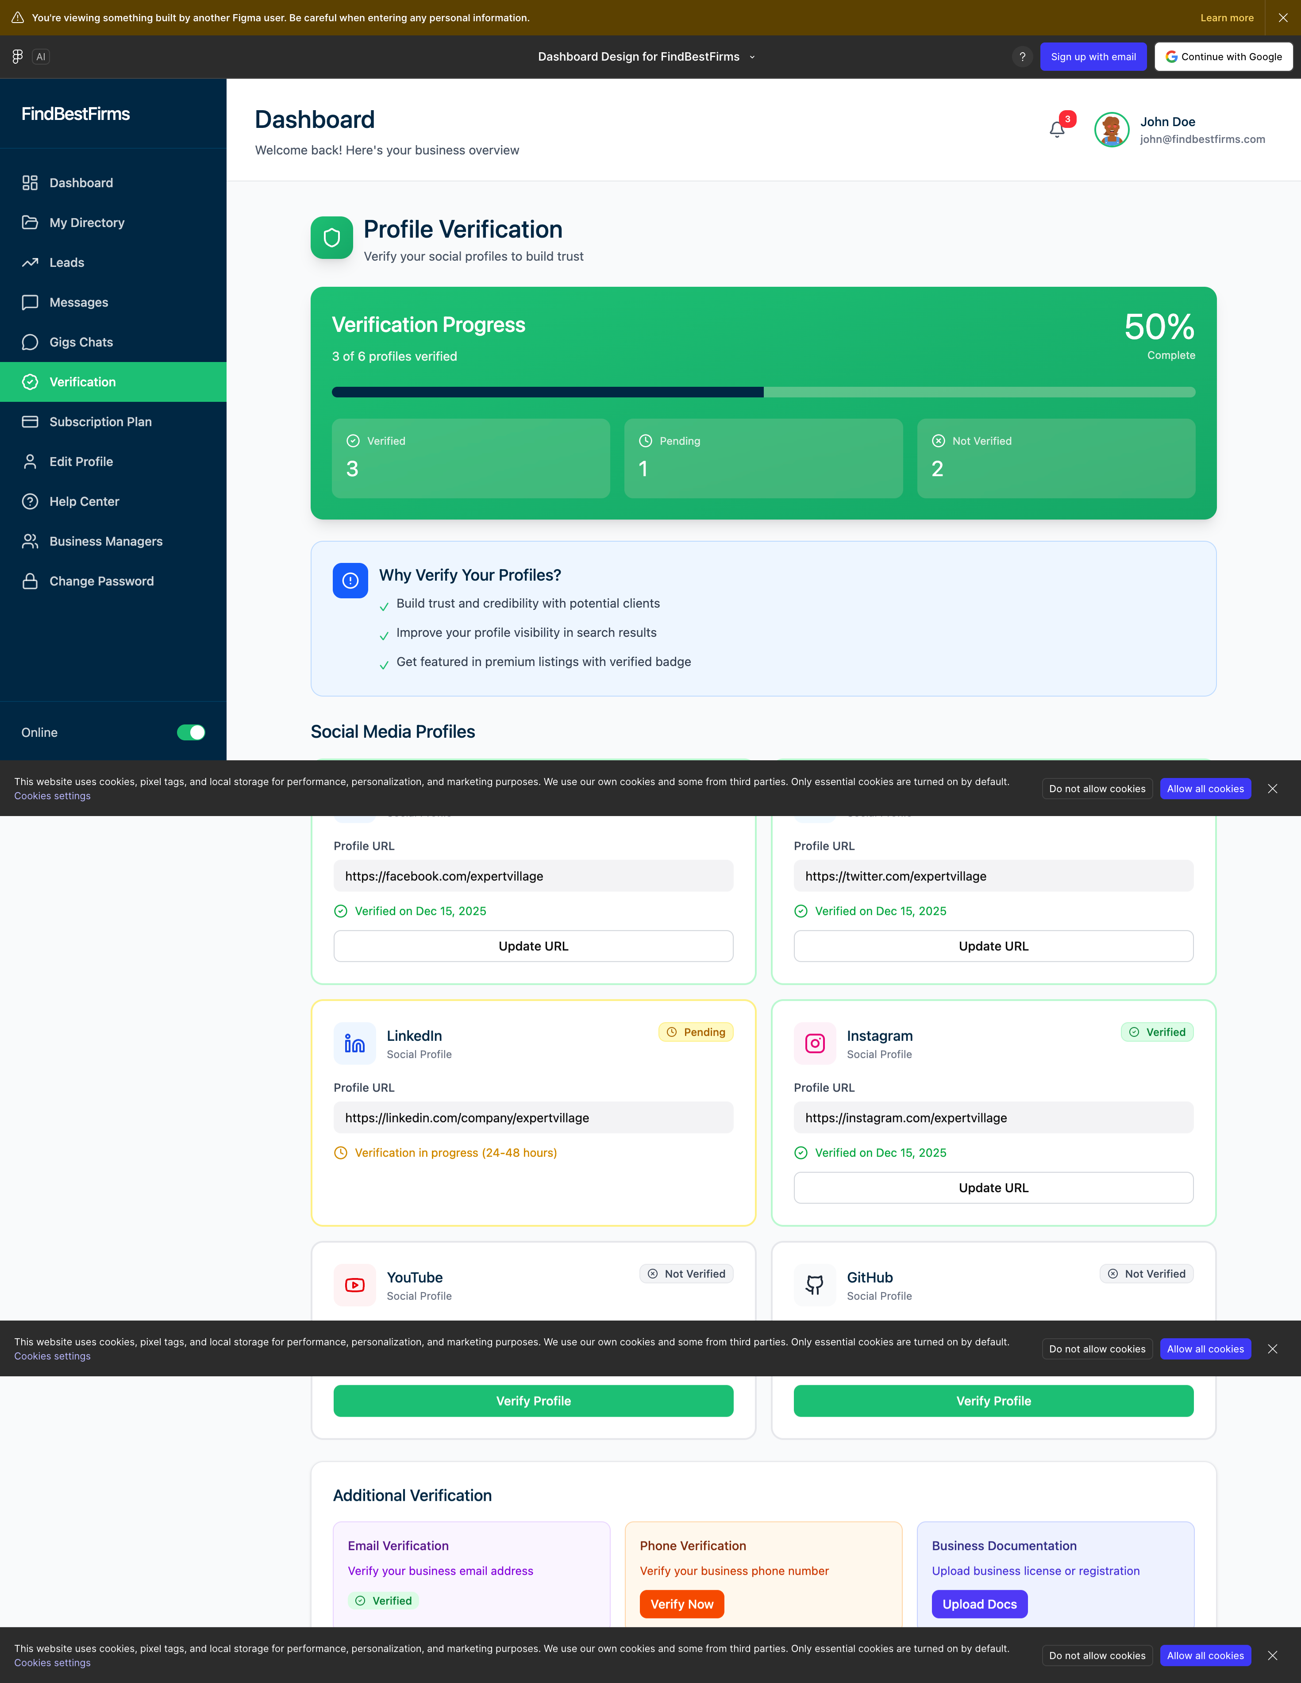Click the GitHub logo icon
1301x1683 pixels.
coord(815,1285)
